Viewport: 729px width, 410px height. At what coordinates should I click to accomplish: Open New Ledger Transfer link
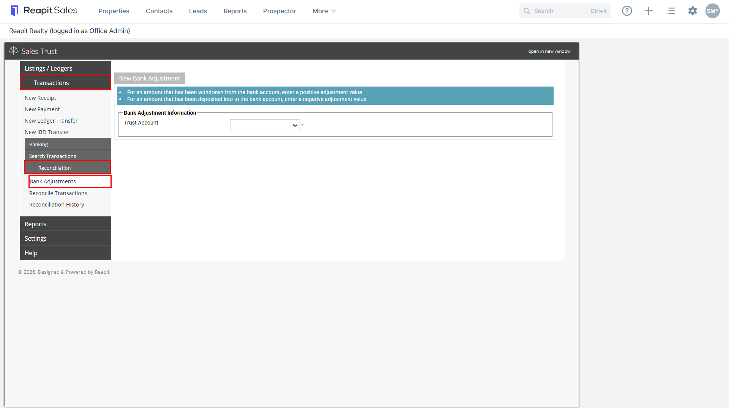51,120
